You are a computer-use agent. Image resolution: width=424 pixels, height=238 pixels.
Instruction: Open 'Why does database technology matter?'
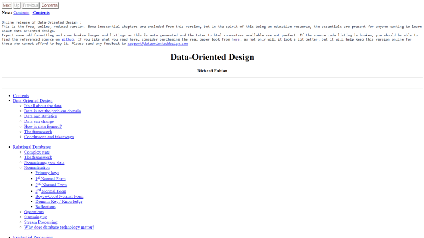tap(59, 227)
